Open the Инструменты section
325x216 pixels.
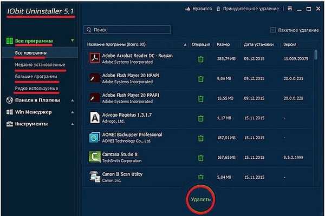(x=31, y=124)
